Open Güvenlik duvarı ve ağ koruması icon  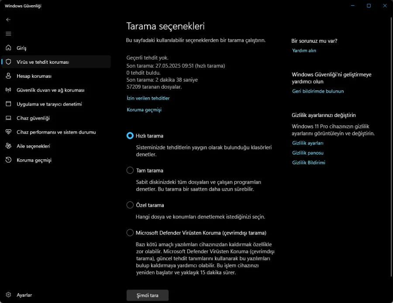pos(8,90)
